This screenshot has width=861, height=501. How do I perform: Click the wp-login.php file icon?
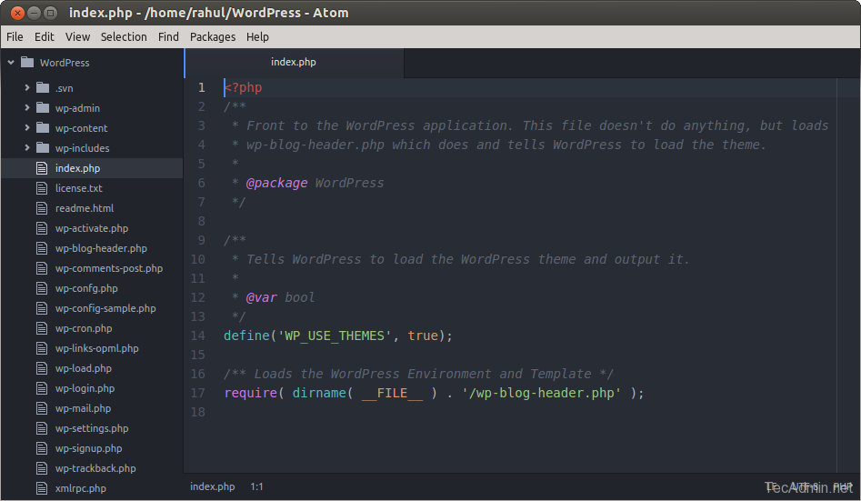pos(42,388)
